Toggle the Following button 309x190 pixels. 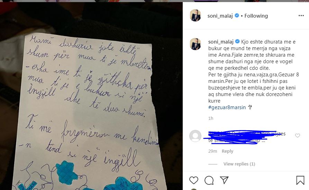click(256, 16)
